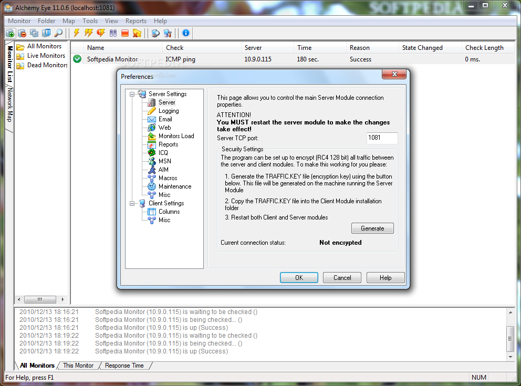Click the single lightning bolt check icon
The image size is (521, 386).
[x=77, y=33]
